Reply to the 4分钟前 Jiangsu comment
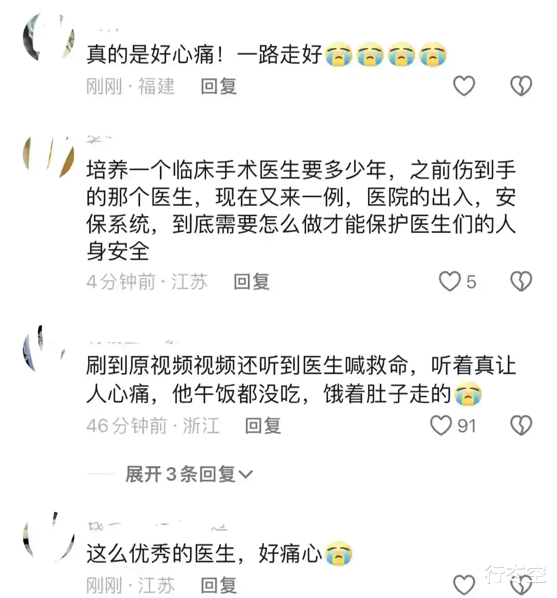557x598 pixels. [x=251, y=282]
